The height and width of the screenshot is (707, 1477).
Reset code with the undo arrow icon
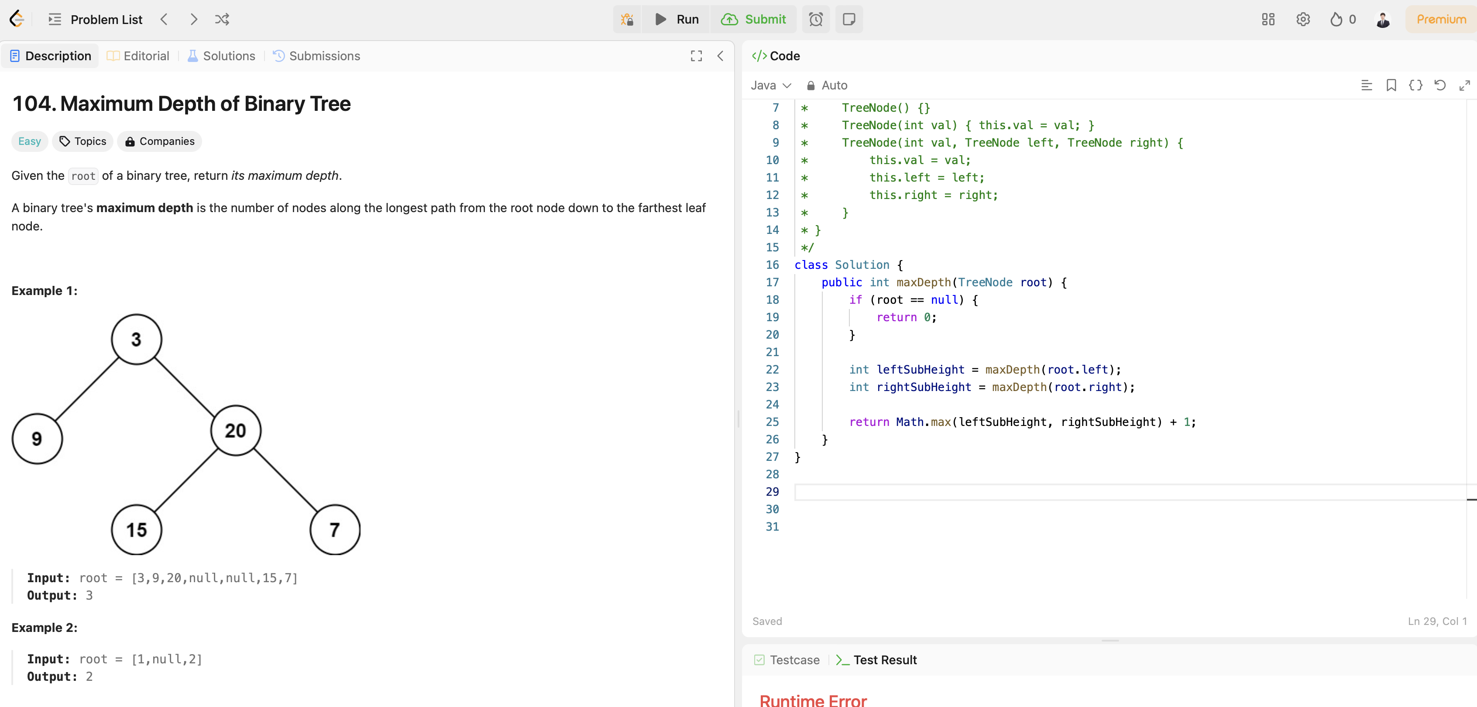pyautogui.click(x=1440, y=86)
